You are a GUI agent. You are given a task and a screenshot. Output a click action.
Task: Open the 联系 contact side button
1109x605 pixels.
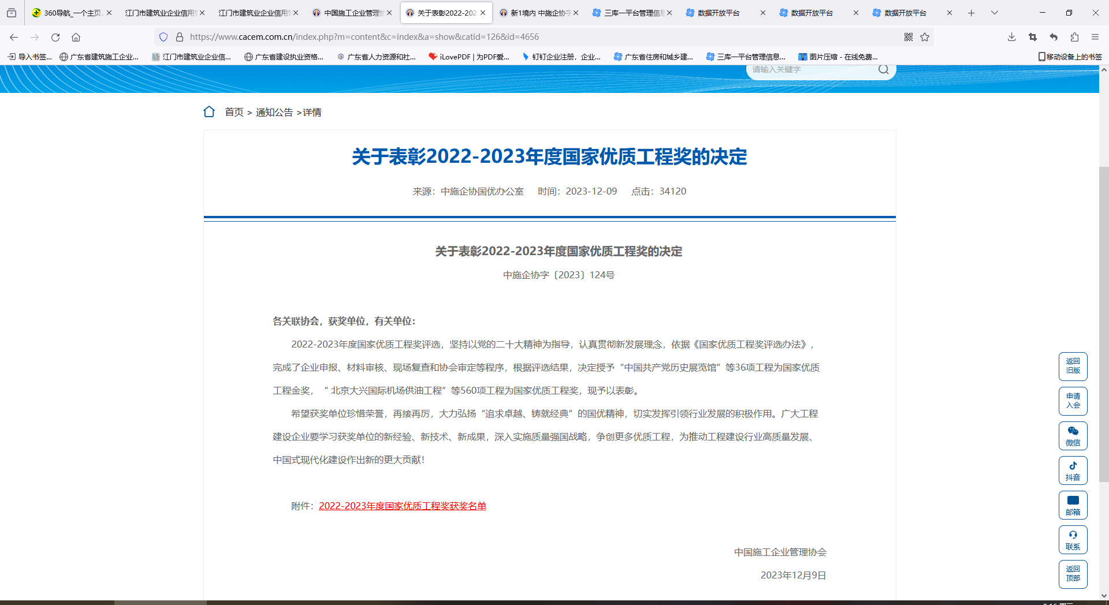[1073, 540]
